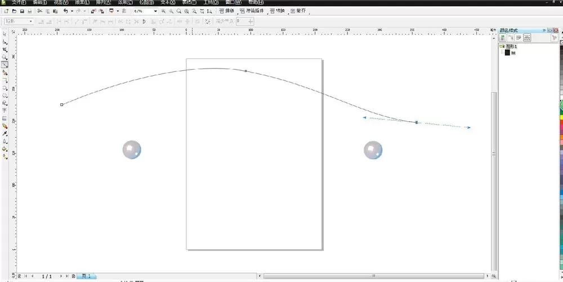Open the 排列(A) menu

click(104, 2)
